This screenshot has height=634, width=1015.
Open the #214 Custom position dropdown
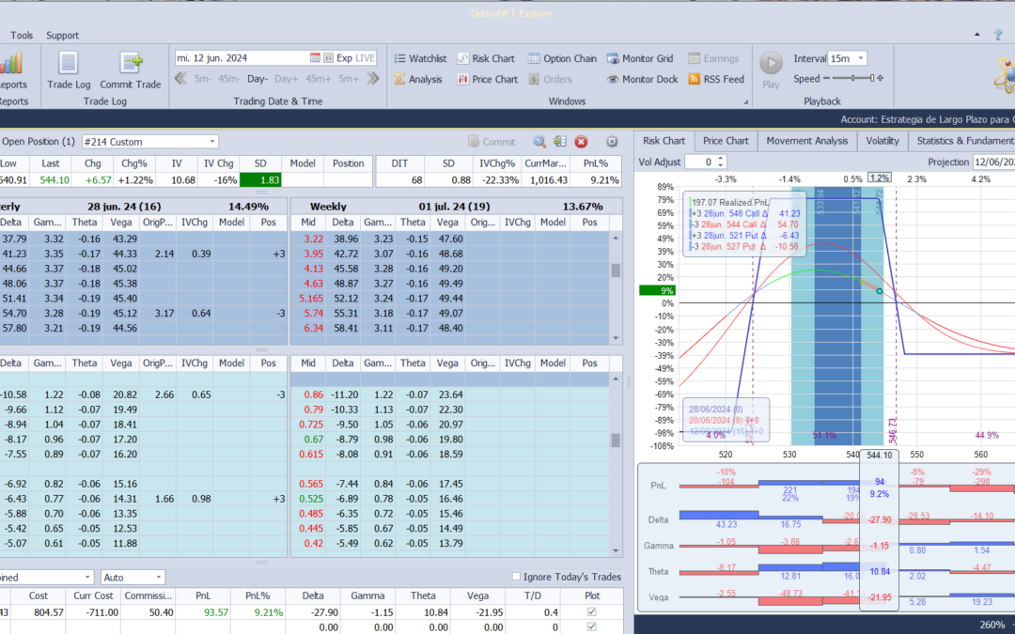coord(149,142)
